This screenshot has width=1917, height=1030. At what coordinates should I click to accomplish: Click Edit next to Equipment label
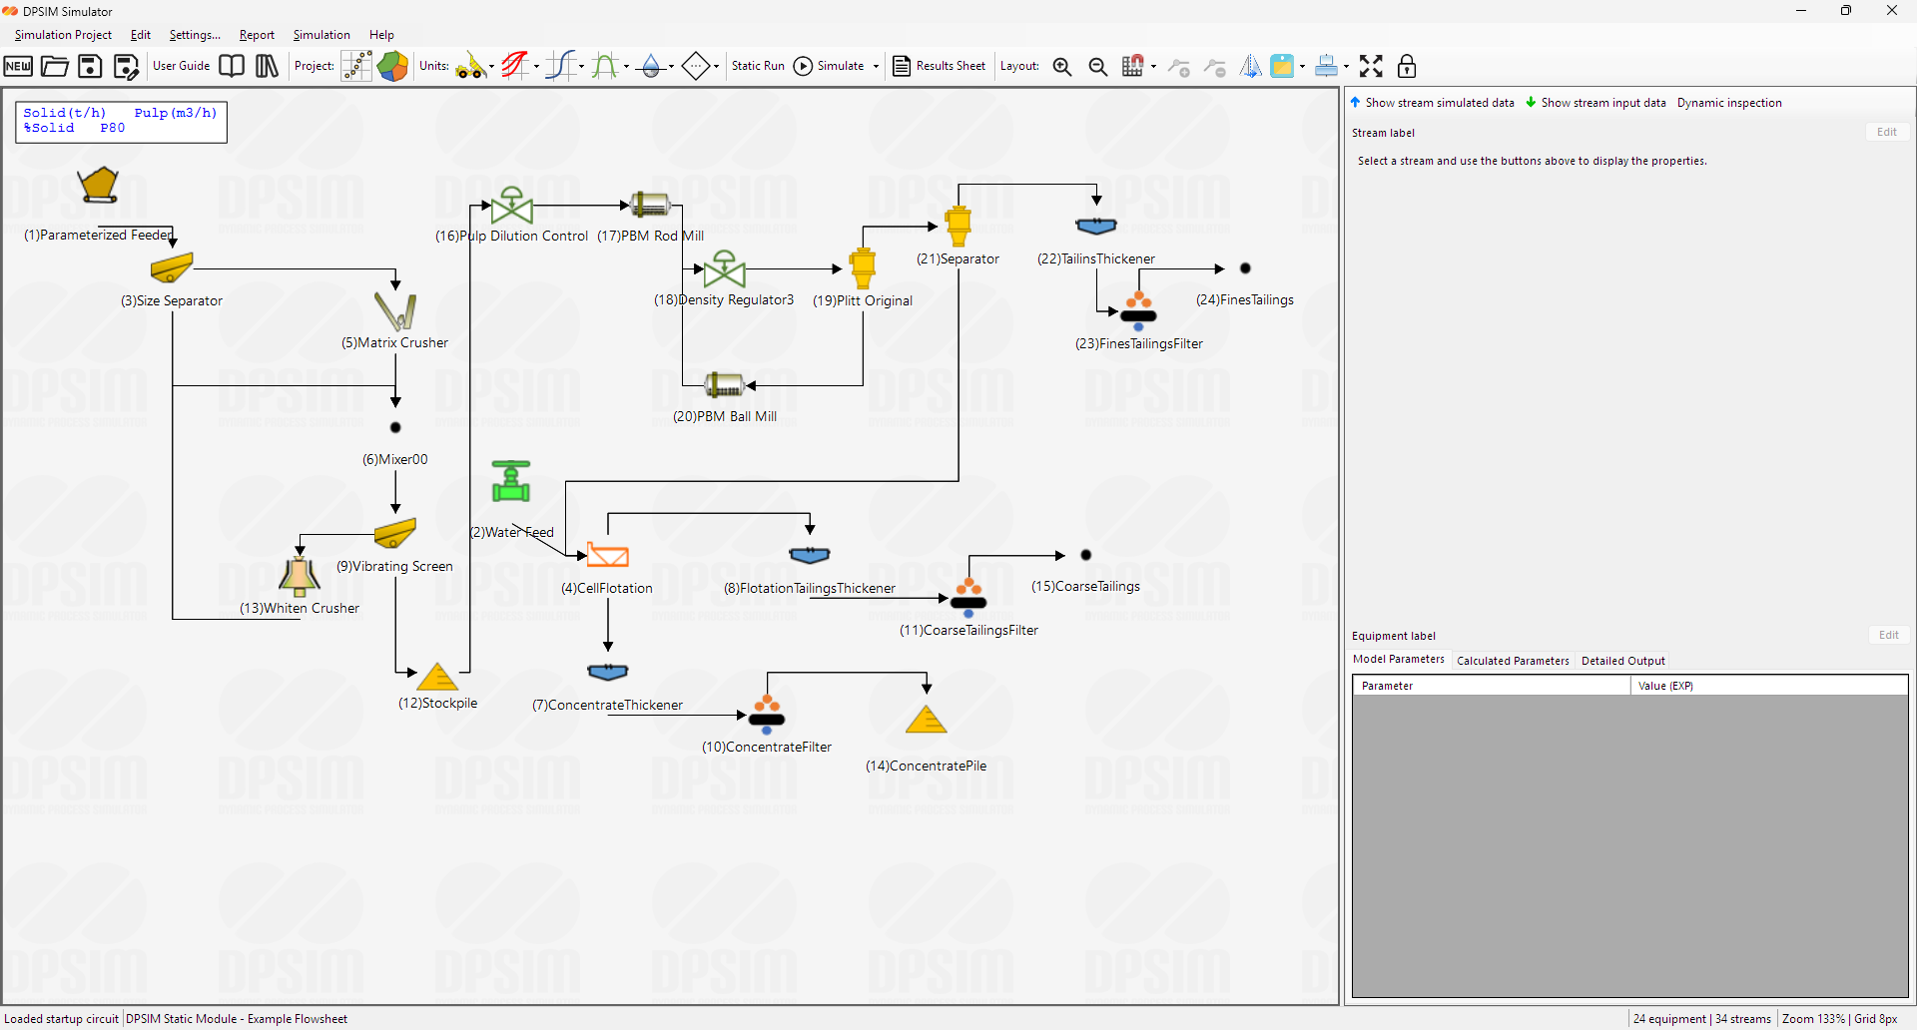click(1889, 635)
